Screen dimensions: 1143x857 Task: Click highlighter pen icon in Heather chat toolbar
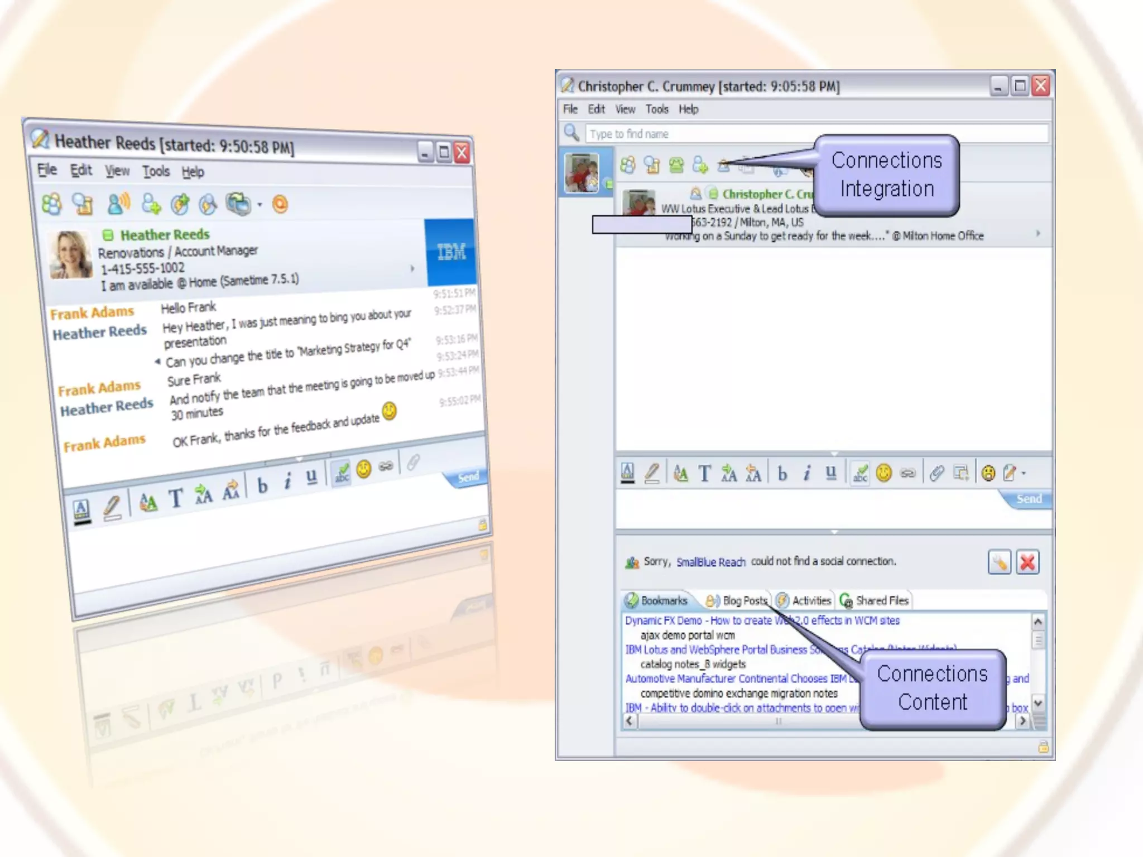point(112,508)
